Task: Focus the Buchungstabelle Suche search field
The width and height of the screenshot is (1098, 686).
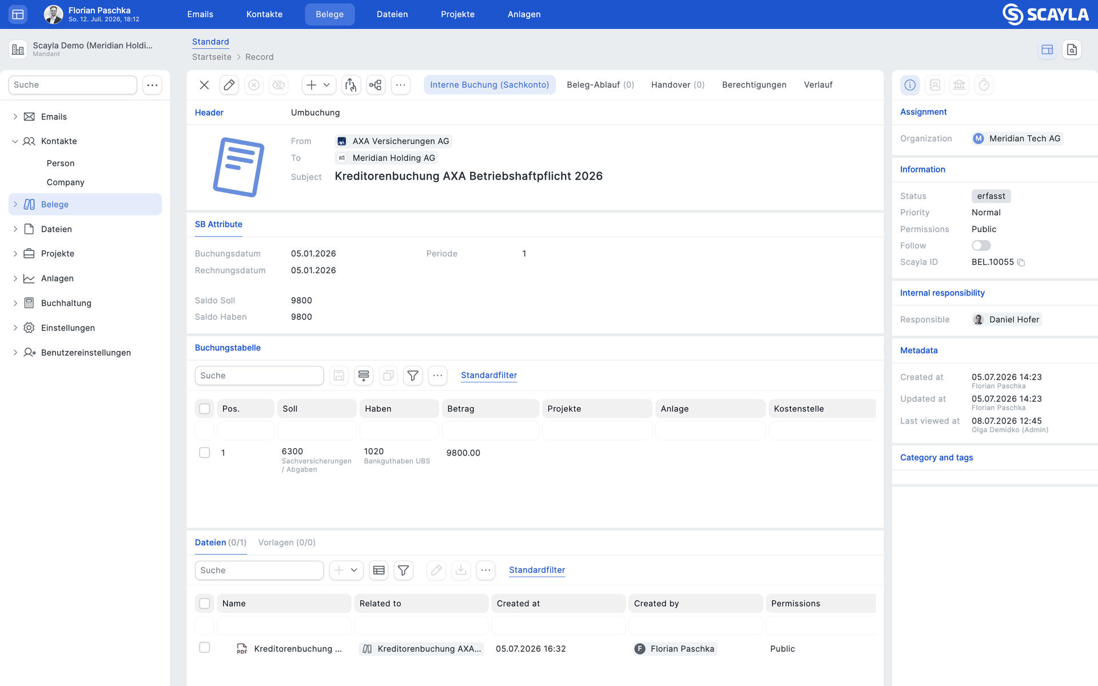Action: pos(259,376)
